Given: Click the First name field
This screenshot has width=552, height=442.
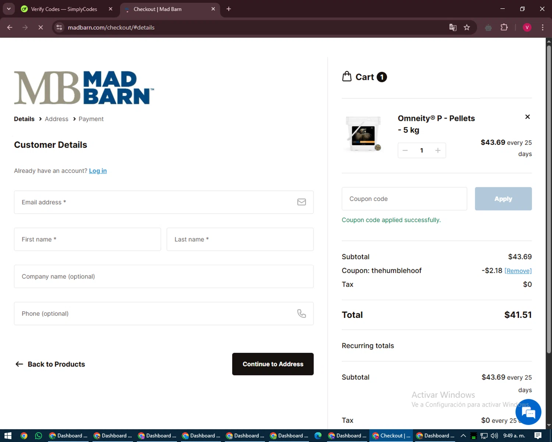Looking at the screenshot, I should click(87, 239).
